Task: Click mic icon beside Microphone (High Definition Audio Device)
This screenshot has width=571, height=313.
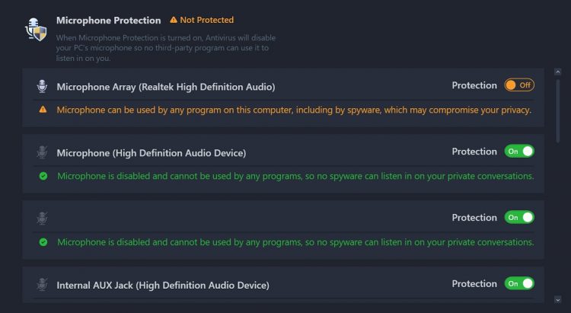Action: tap(42, 152)
